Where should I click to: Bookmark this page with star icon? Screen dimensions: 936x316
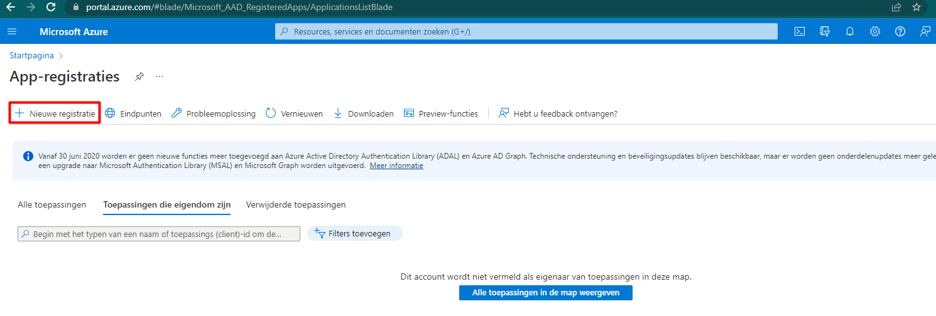917,8
